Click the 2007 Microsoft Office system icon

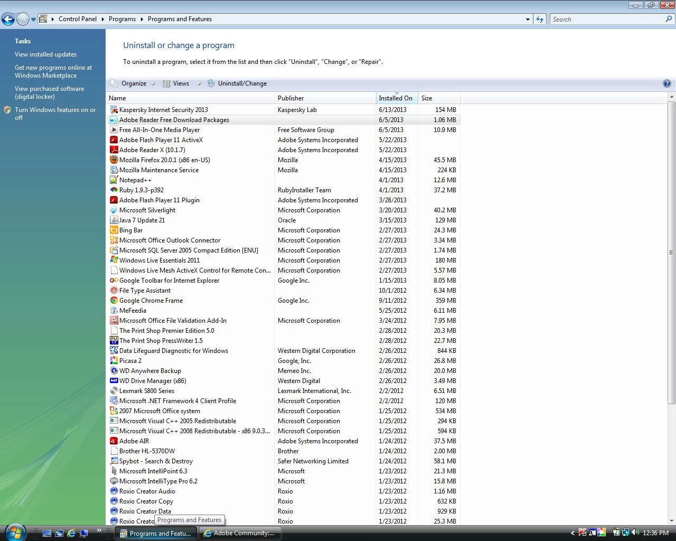point(114,411)
